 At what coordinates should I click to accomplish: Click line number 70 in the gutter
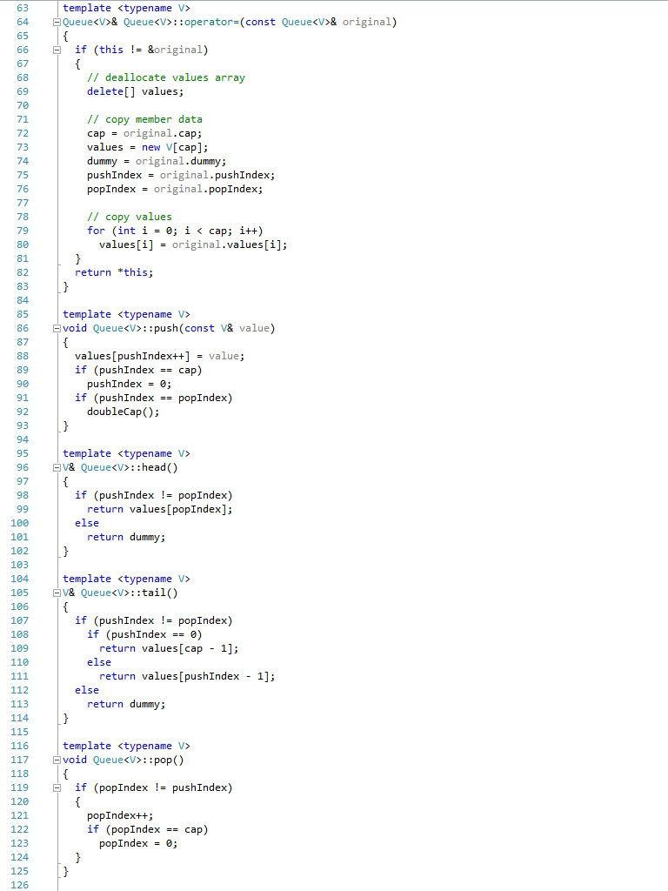point(22,105)
